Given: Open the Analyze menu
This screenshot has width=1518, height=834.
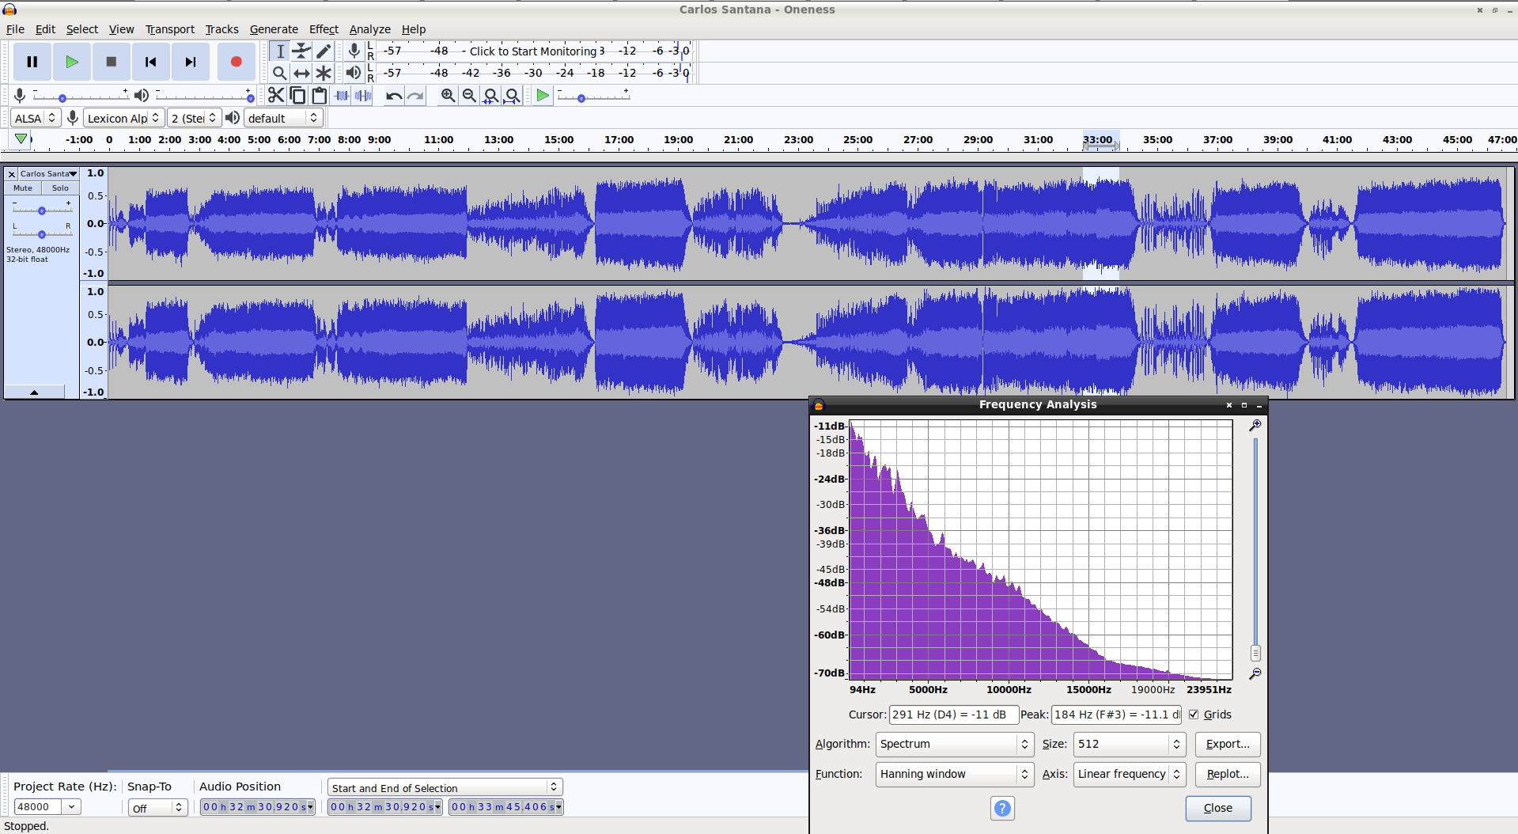Looking at the screenshot, I should 369,29.
